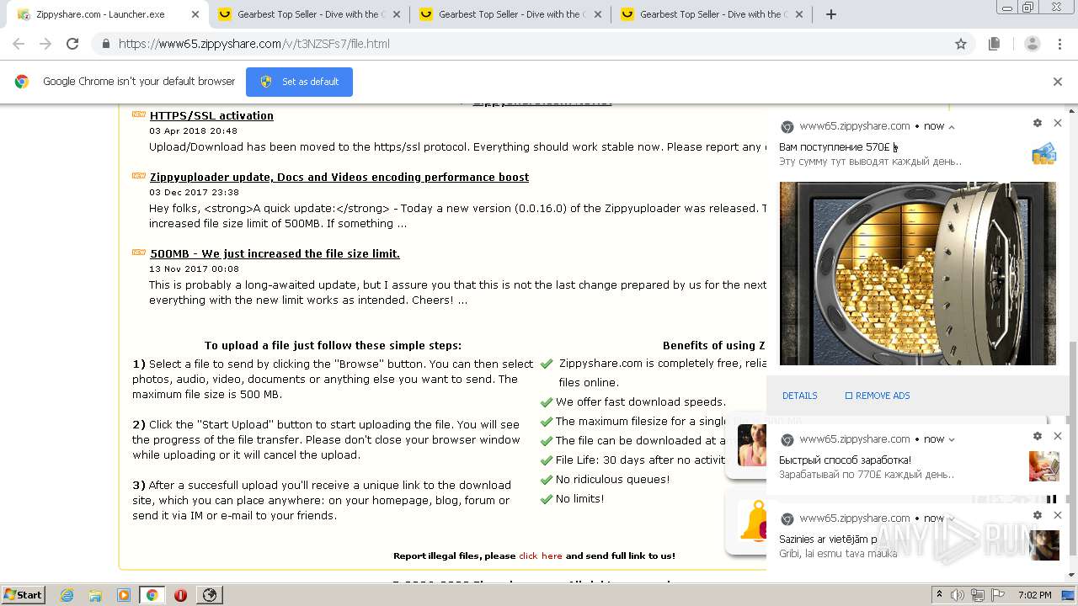1078x606 pixels.
Task: Click the browser back arrow
Action: pyautogui.click(x=19, y=44)
